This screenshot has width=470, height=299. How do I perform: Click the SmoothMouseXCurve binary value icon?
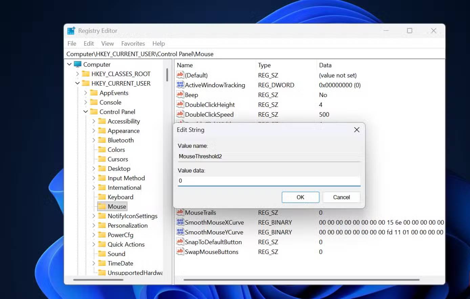pos(180,222)
